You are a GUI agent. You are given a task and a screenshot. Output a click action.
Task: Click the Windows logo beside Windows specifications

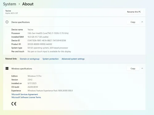(x=7, y=69)
